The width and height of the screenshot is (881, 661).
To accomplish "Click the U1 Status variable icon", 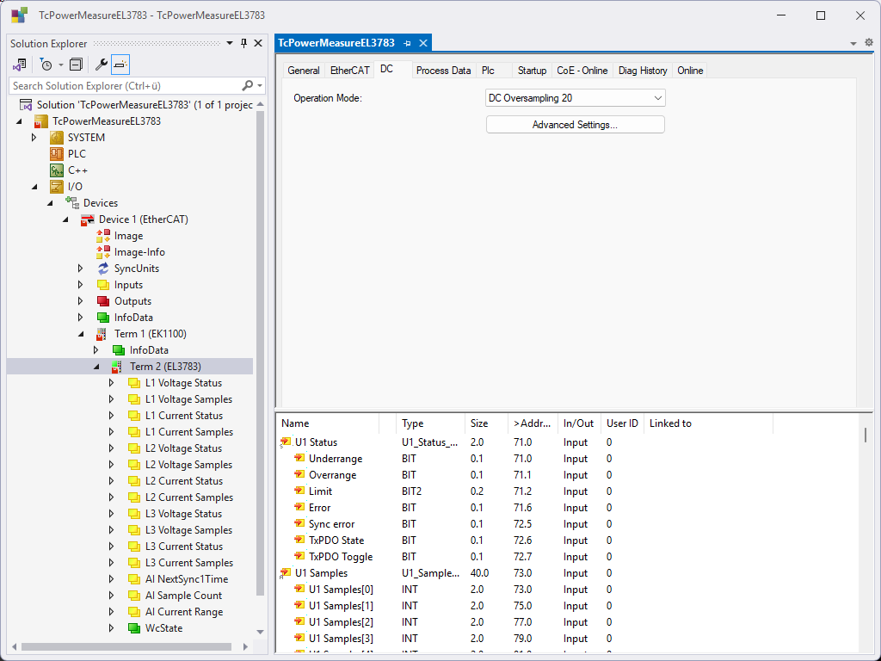I will pos(286,442).
